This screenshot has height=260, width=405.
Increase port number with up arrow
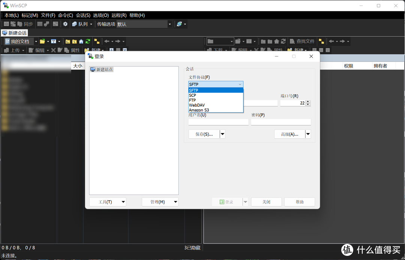(x=308, y=101)
